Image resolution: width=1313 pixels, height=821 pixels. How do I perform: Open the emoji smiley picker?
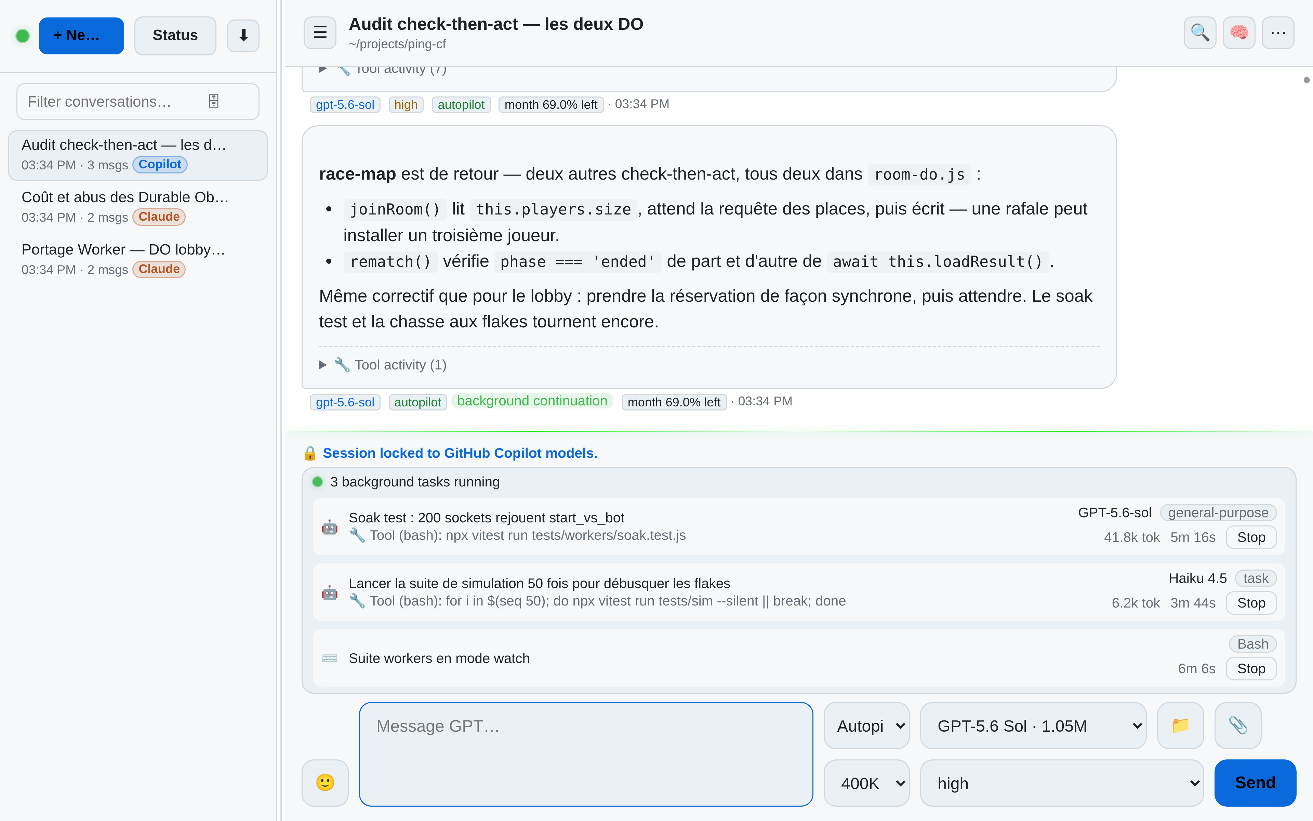pos(325,782)
